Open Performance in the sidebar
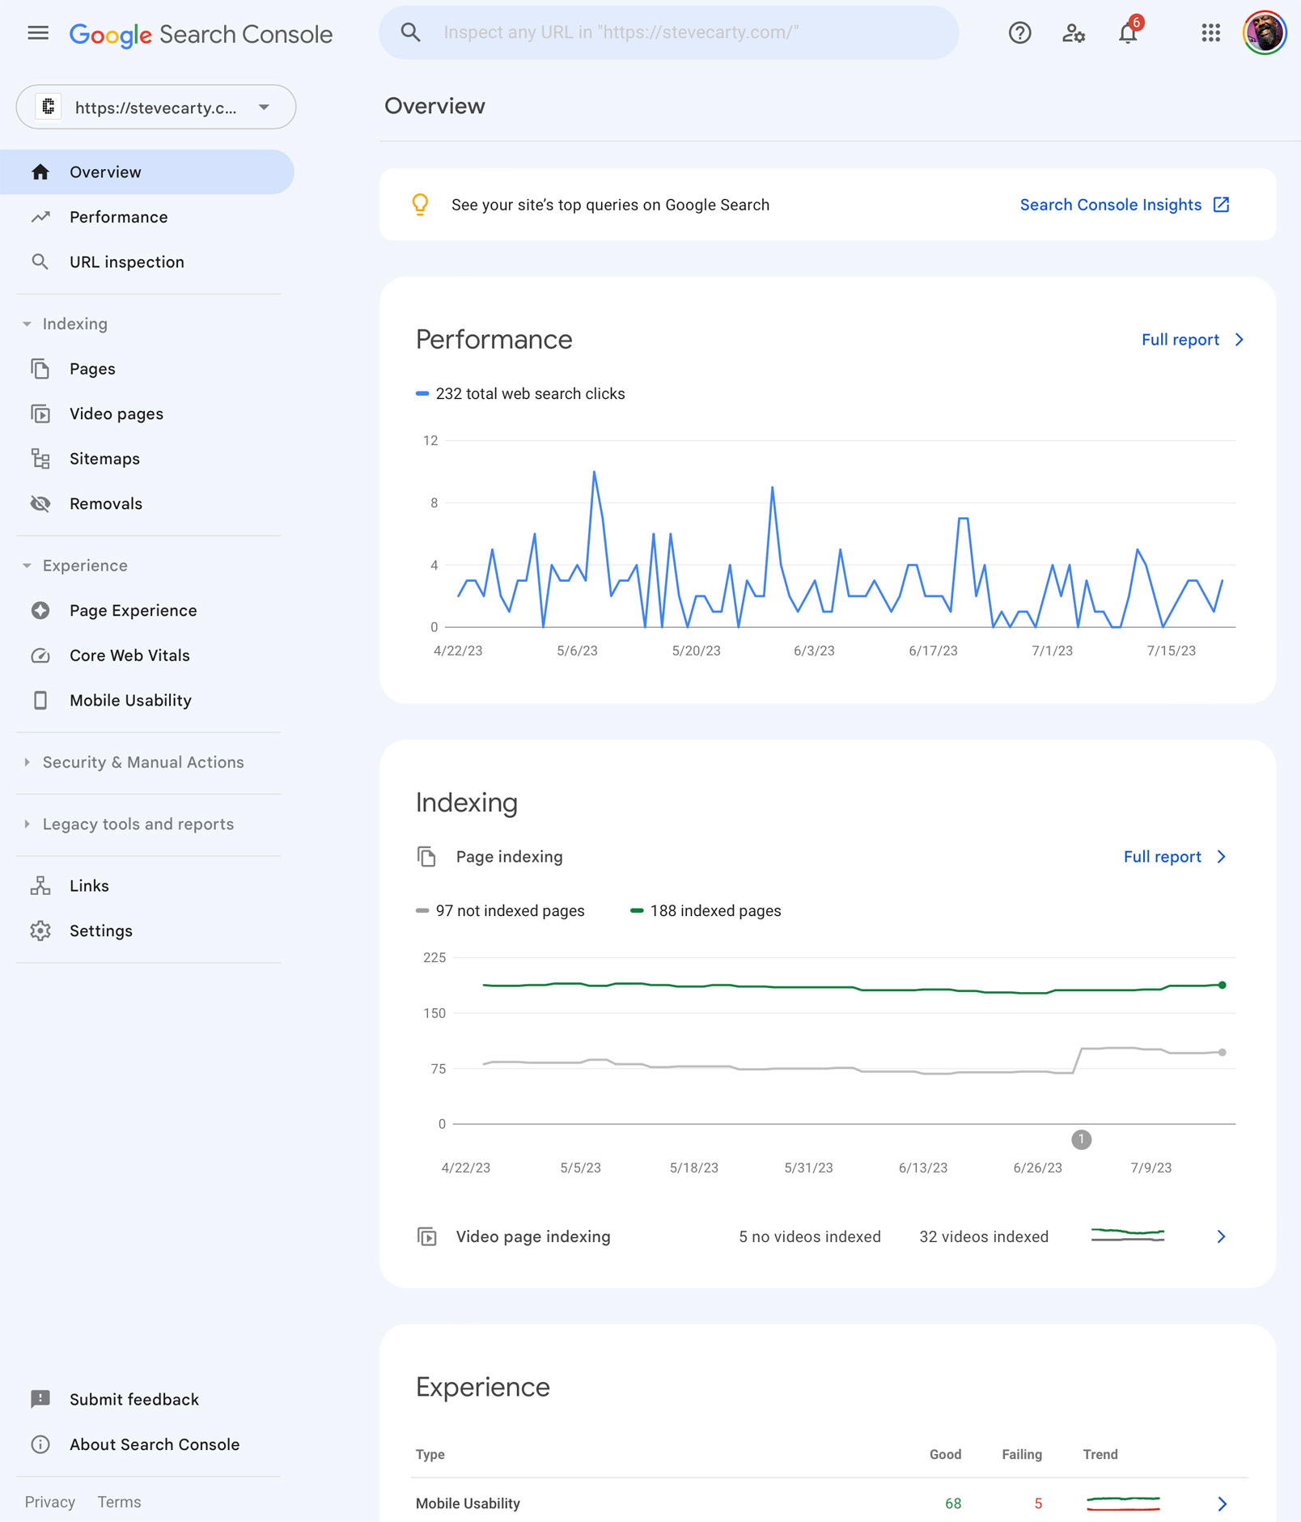This screenshot has width=1301, height=1522. [118, 217]
